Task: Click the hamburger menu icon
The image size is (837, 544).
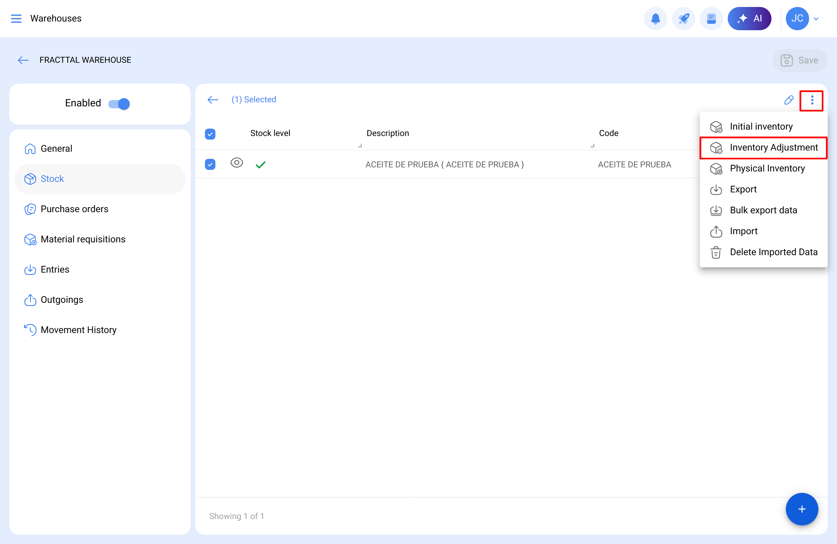Action: coord(16,19)
